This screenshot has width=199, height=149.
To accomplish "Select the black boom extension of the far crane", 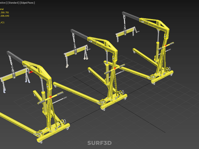I will (x=131, y=16).
